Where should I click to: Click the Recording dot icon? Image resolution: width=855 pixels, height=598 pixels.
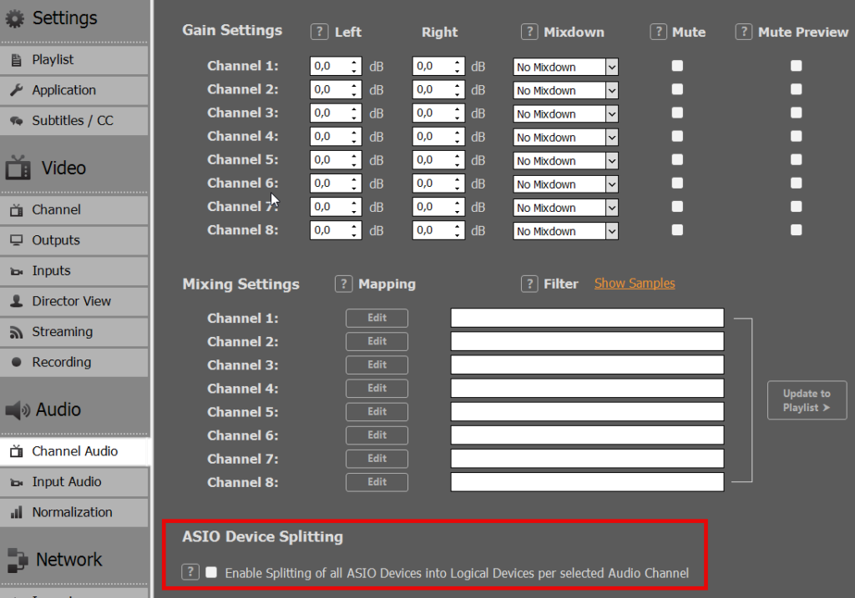(x=17, y=362)
